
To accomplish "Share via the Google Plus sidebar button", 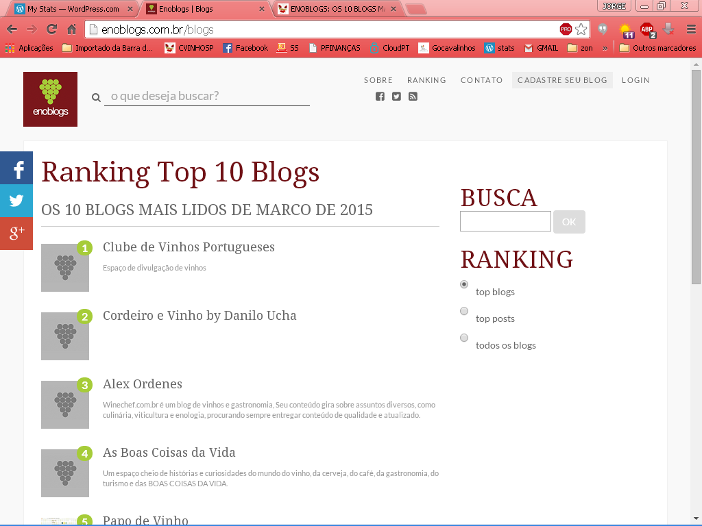I will tap(16, 234).
